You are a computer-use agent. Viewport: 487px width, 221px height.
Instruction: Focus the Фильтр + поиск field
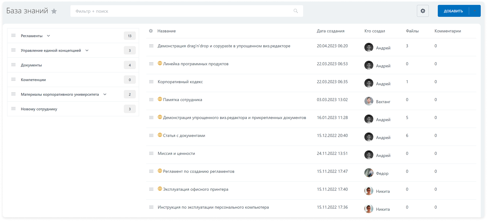coord(187,11)
